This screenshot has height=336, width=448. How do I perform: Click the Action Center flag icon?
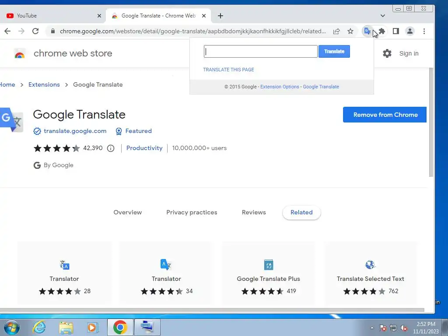[383, 328]
